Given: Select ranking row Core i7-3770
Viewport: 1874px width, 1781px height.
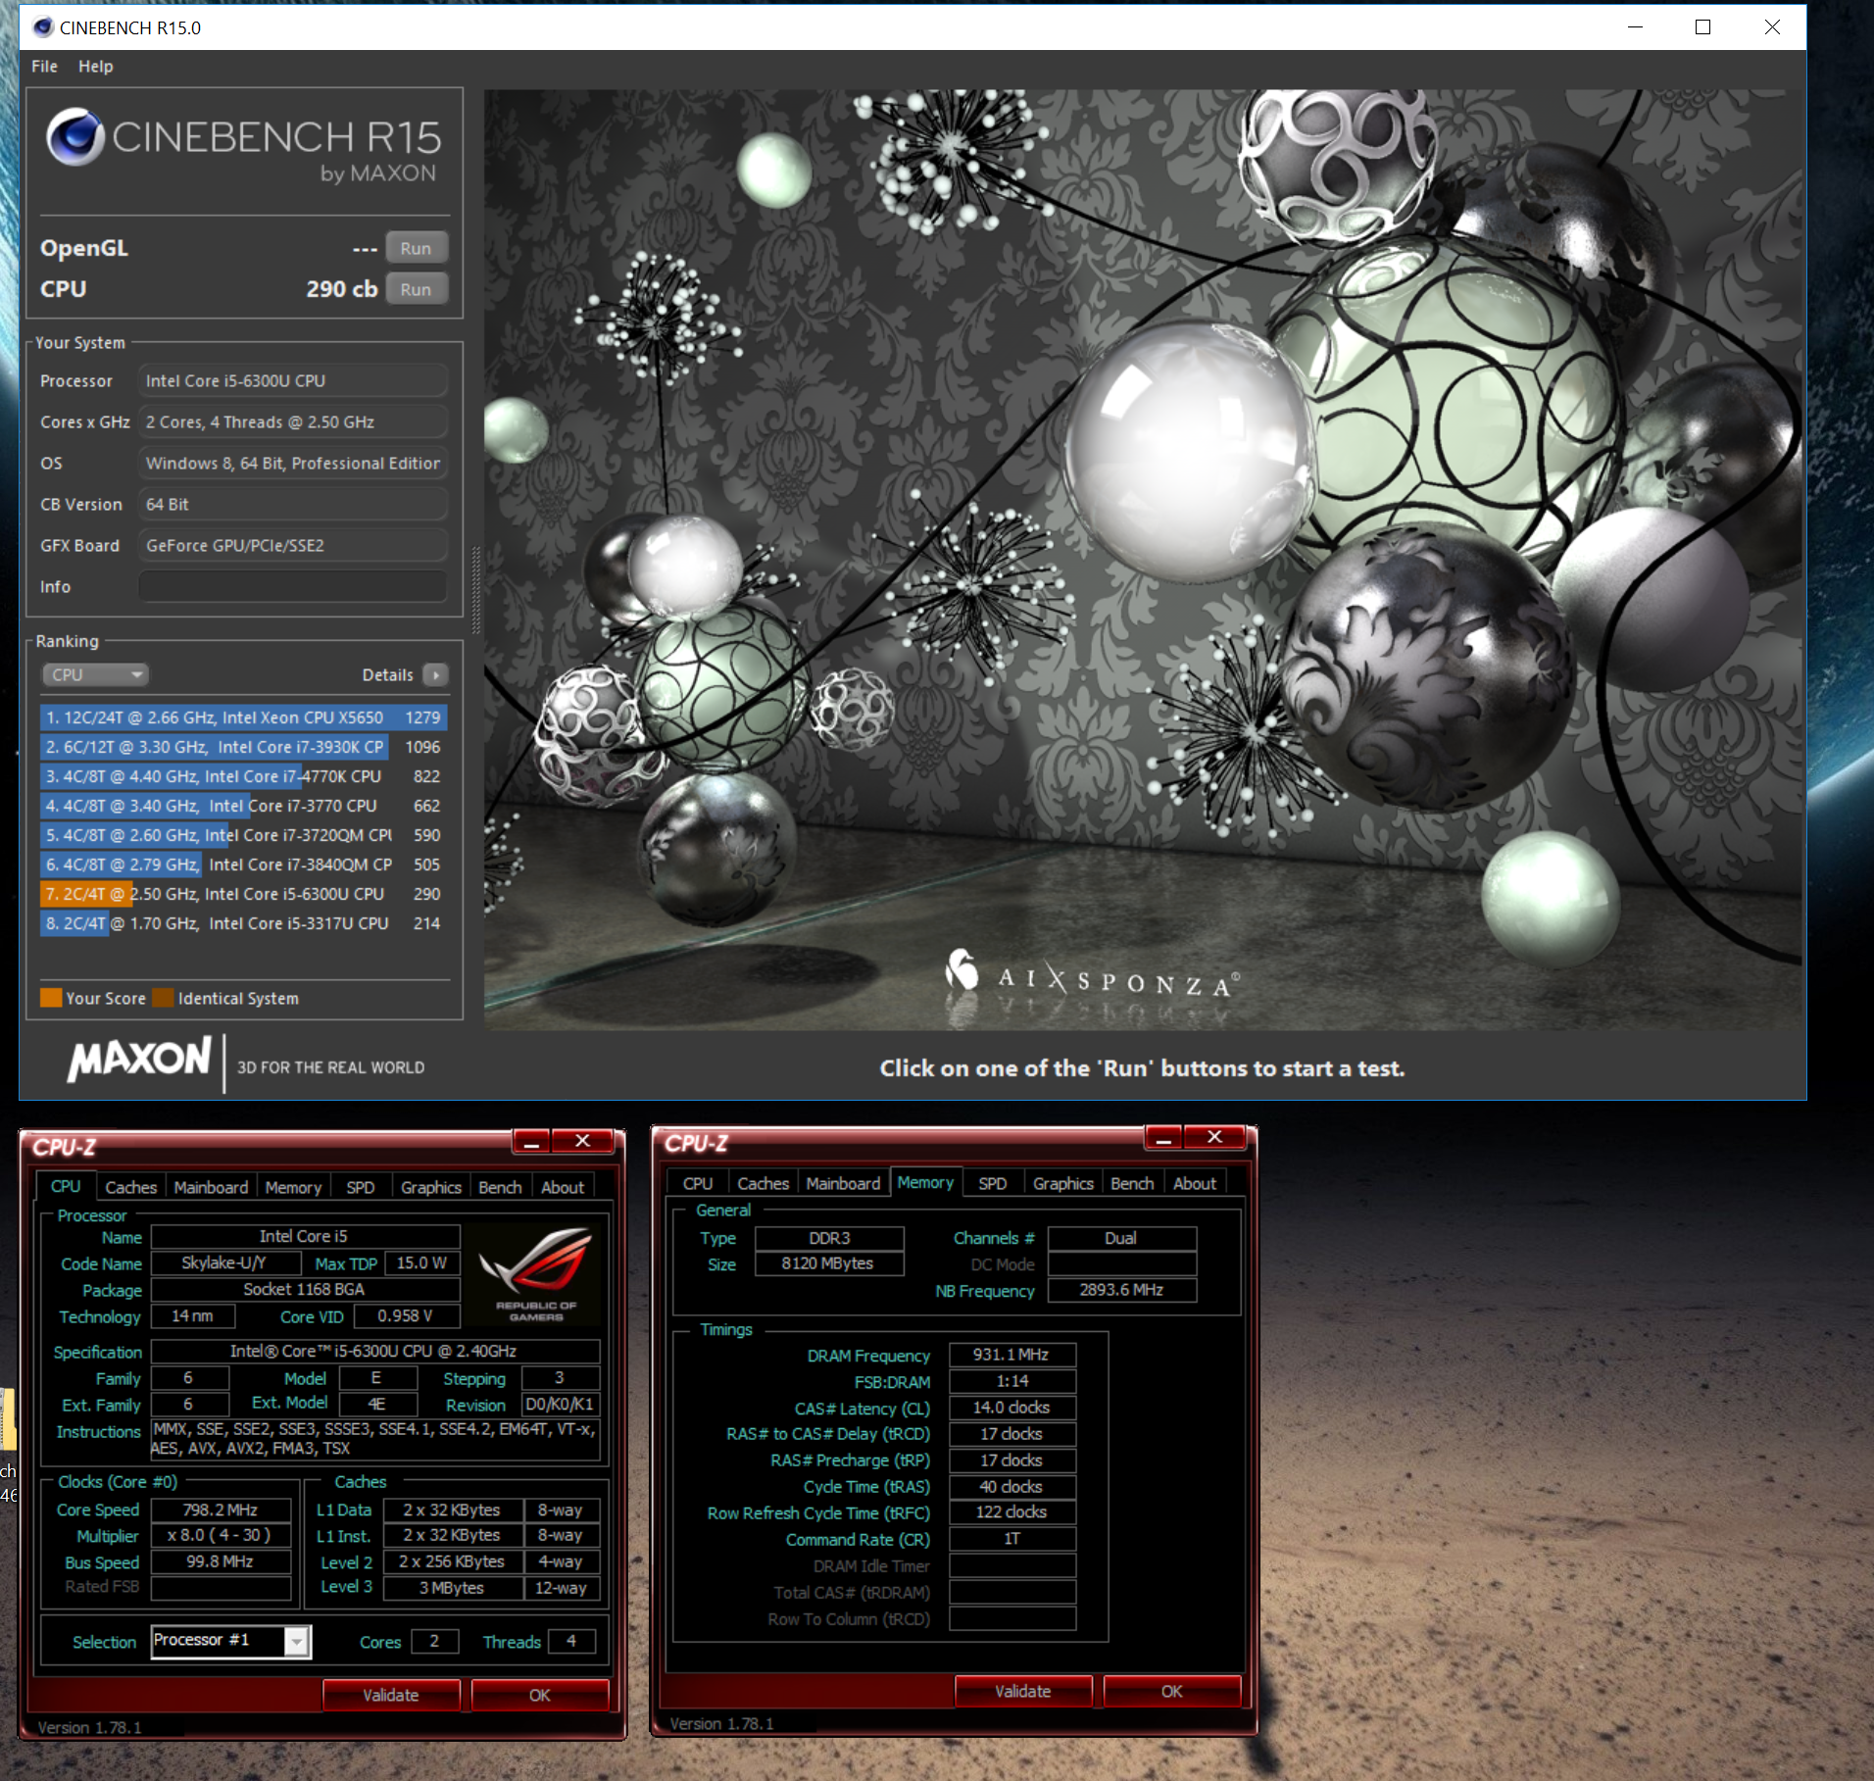Looking at the screenshot, I should pos(243,806).
